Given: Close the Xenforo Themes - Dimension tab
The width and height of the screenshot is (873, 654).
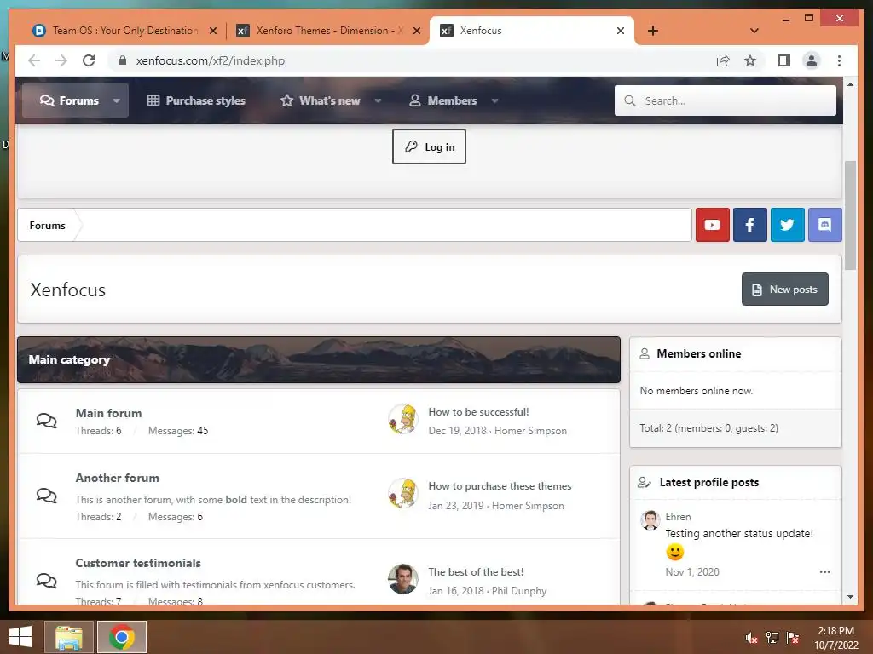Looking at the screenshot, I should point(416,31).
